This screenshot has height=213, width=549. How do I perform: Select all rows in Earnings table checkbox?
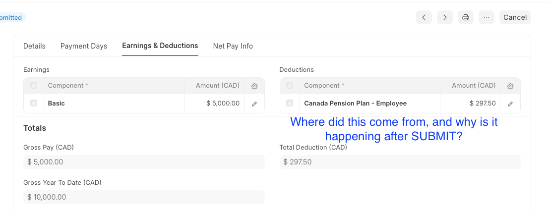point(34,85)
